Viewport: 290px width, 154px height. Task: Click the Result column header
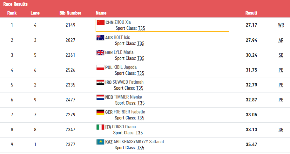[251, 13]
